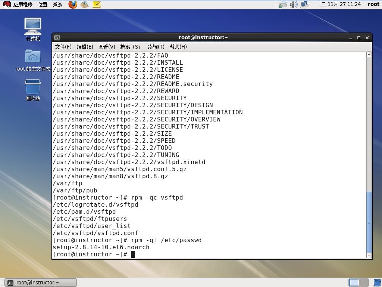Image resolution: width=382 pixels, height=287 pixels.
Task: Minimize the terminal window
Action: tap(351, 38)
